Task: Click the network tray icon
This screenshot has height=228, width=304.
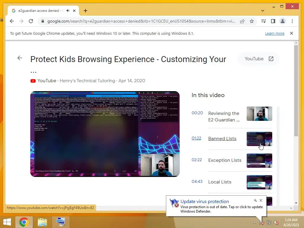Action: (x=269, y=222)
